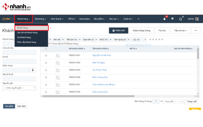Go to next page arrow

(183, 101)
